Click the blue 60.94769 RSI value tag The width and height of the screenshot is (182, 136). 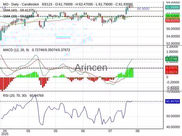point(173,101)
